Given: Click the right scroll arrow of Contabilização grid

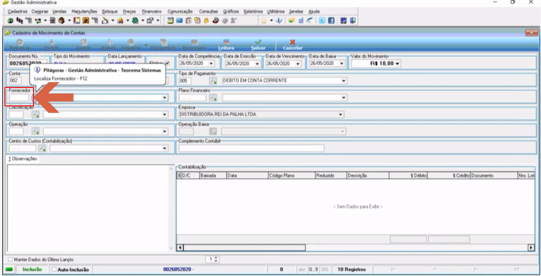Looking at the screenshot, I should coord(531,247).
